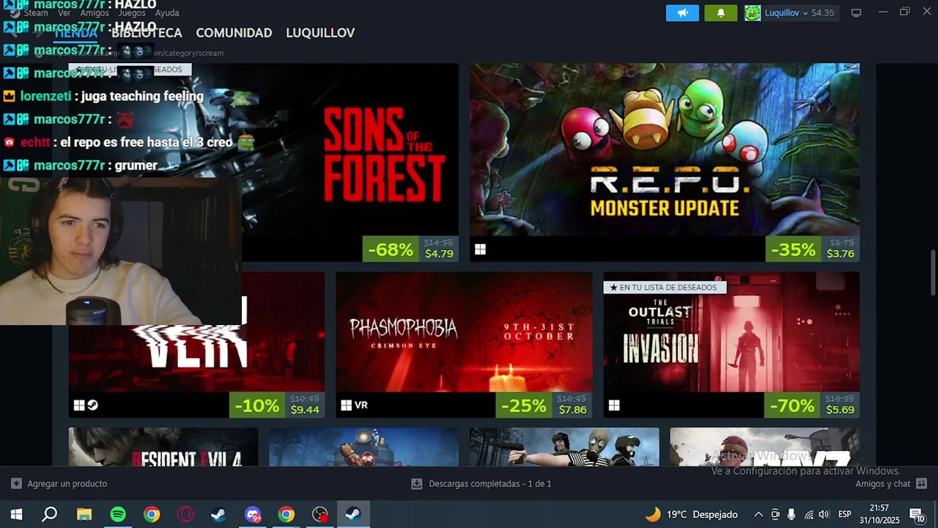The width and height of the screenshot is (938, 528).
Task: Click the store page vertical scrollbar thumb
Action: [933, 271]
